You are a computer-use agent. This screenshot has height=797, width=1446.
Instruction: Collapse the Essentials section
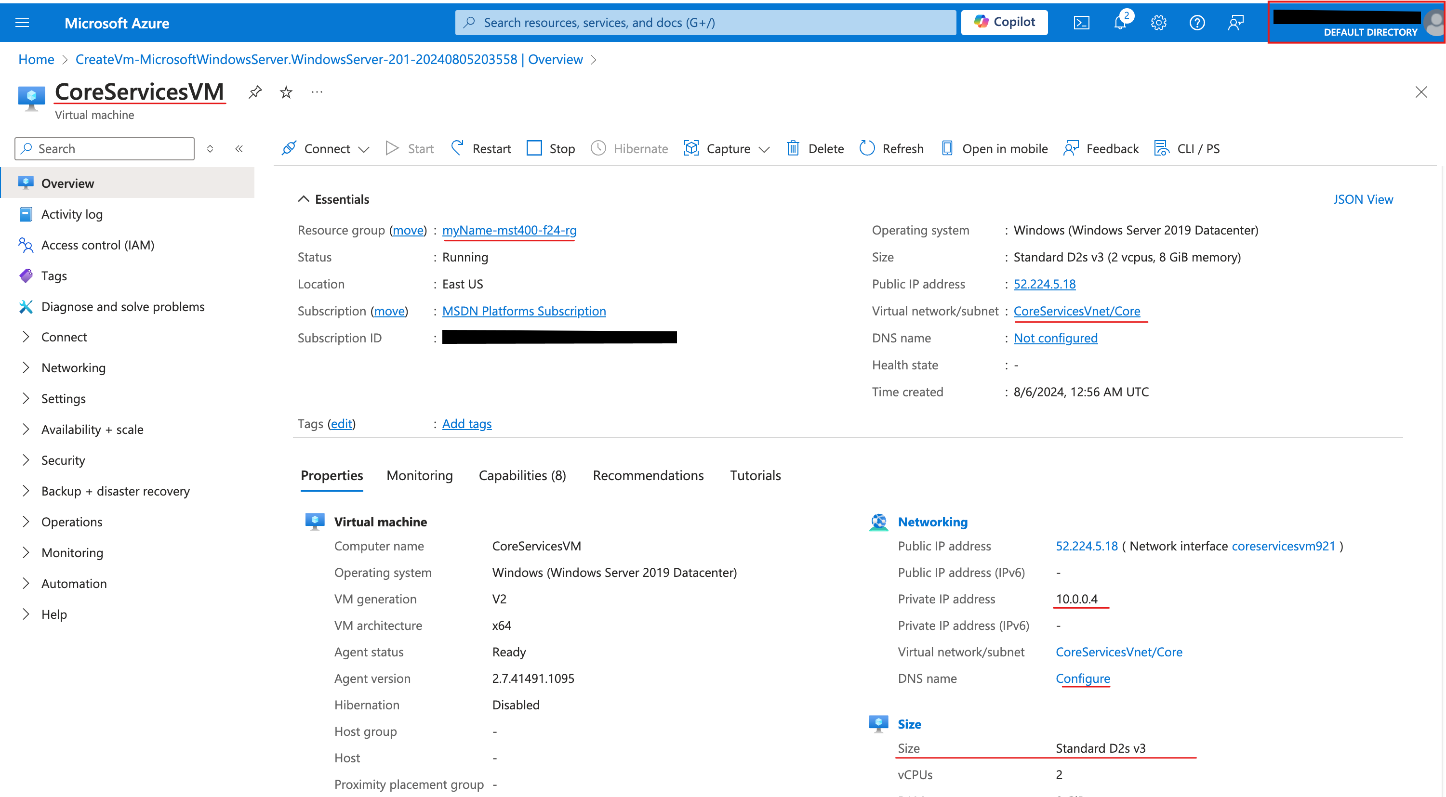[333, 200]
